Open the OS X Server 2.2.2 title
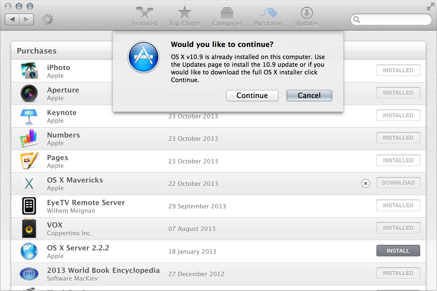Screen dimensions: 437x291 coord(78,248)
